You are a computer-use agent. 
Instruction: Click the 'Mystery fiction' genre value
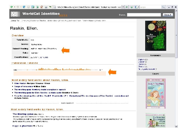click(37, 44)
